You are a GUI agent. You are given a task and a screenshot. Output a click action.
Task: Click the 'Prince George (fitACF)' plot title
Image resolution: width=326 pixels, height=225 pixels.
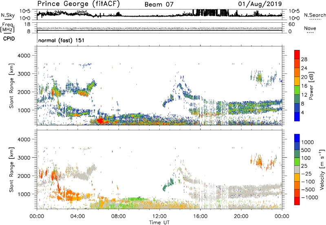(x=79, y=4)
